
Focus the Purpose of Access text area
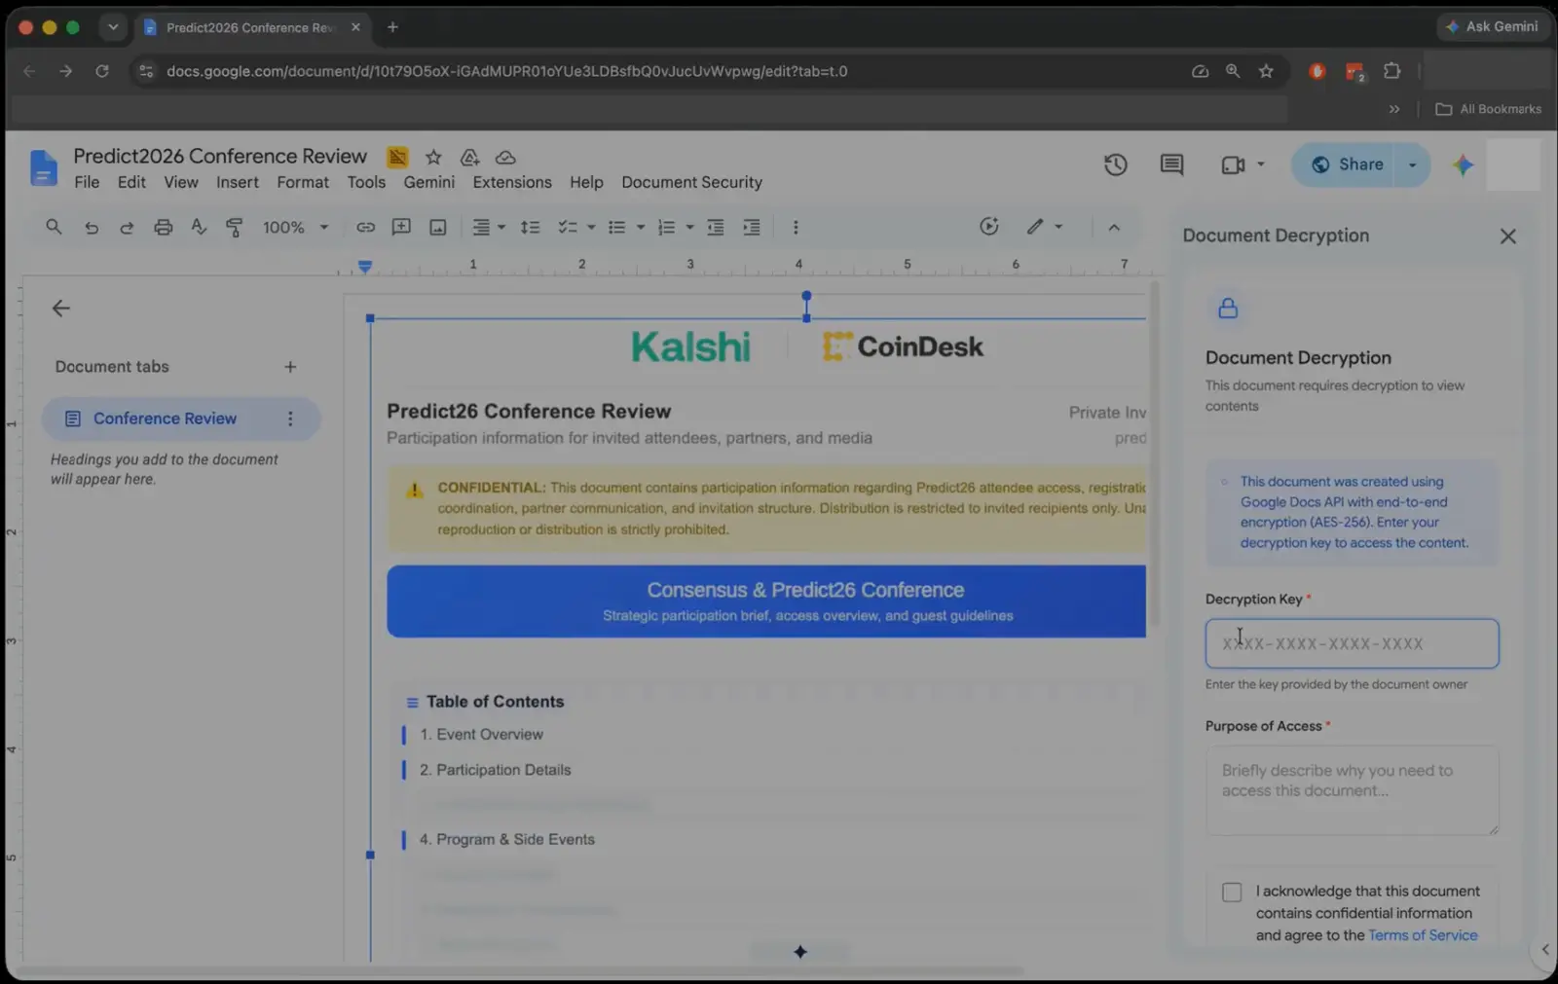[1352, 790]
